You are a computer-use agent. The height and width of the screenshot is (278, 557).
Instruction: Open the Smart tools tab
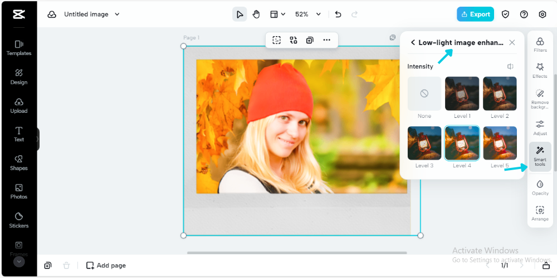point(540,156)
